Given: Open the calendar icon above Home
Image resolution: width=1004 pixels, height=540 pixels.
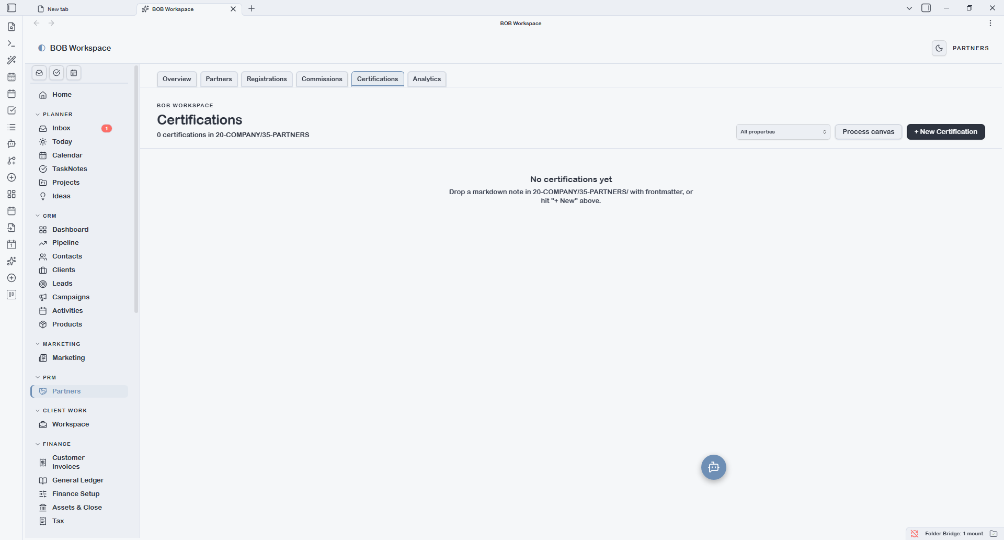Looking at the screenshot, I should click(74, 73).
